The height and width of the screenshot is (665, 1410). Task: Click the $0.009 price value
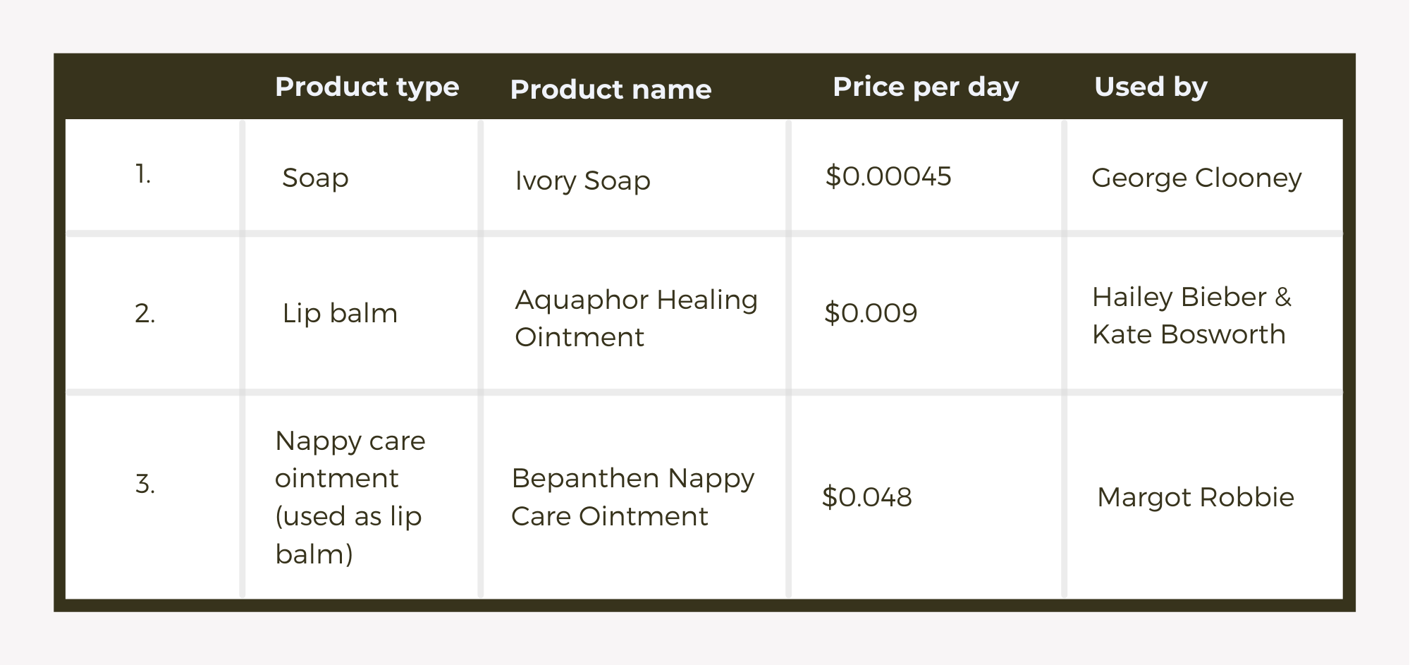tap(871, 313)
